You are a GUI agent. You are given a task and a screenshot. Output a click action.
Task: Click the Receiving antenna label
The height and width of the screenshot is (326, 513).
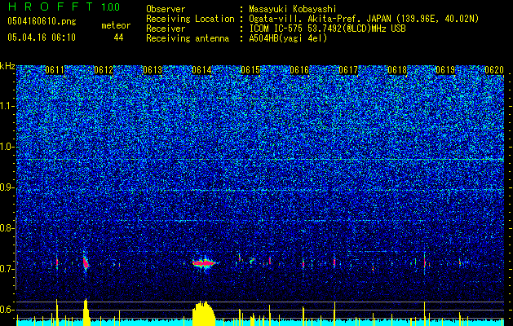pyautogui.click(x=188, y=38)
